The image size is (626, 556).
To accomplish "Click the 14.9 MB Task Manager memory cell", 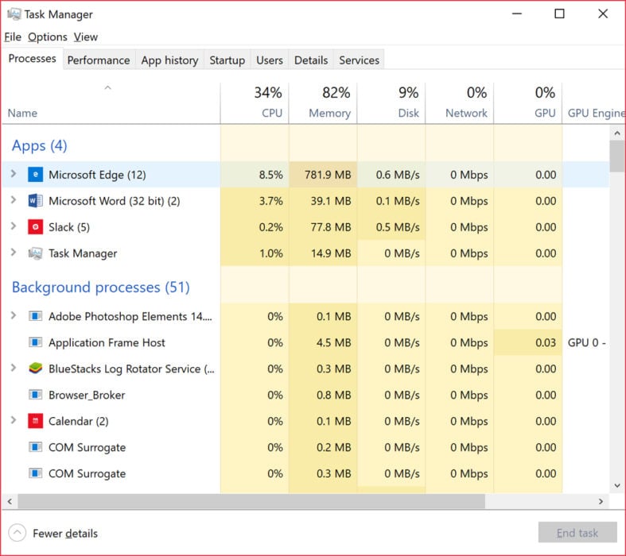I will (323, 253).
